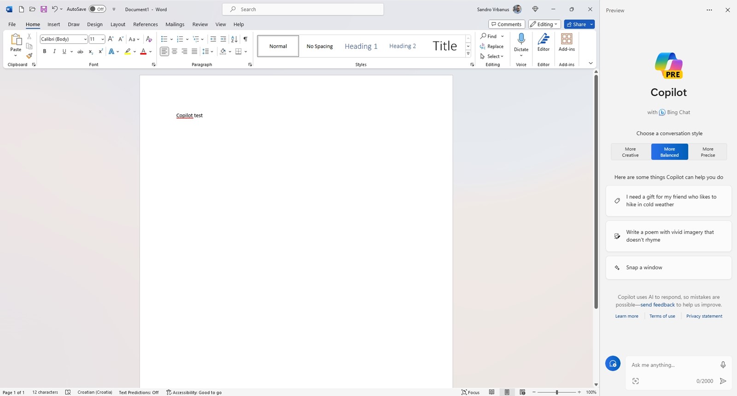Open the Privacy statement link

click(704, 316)
